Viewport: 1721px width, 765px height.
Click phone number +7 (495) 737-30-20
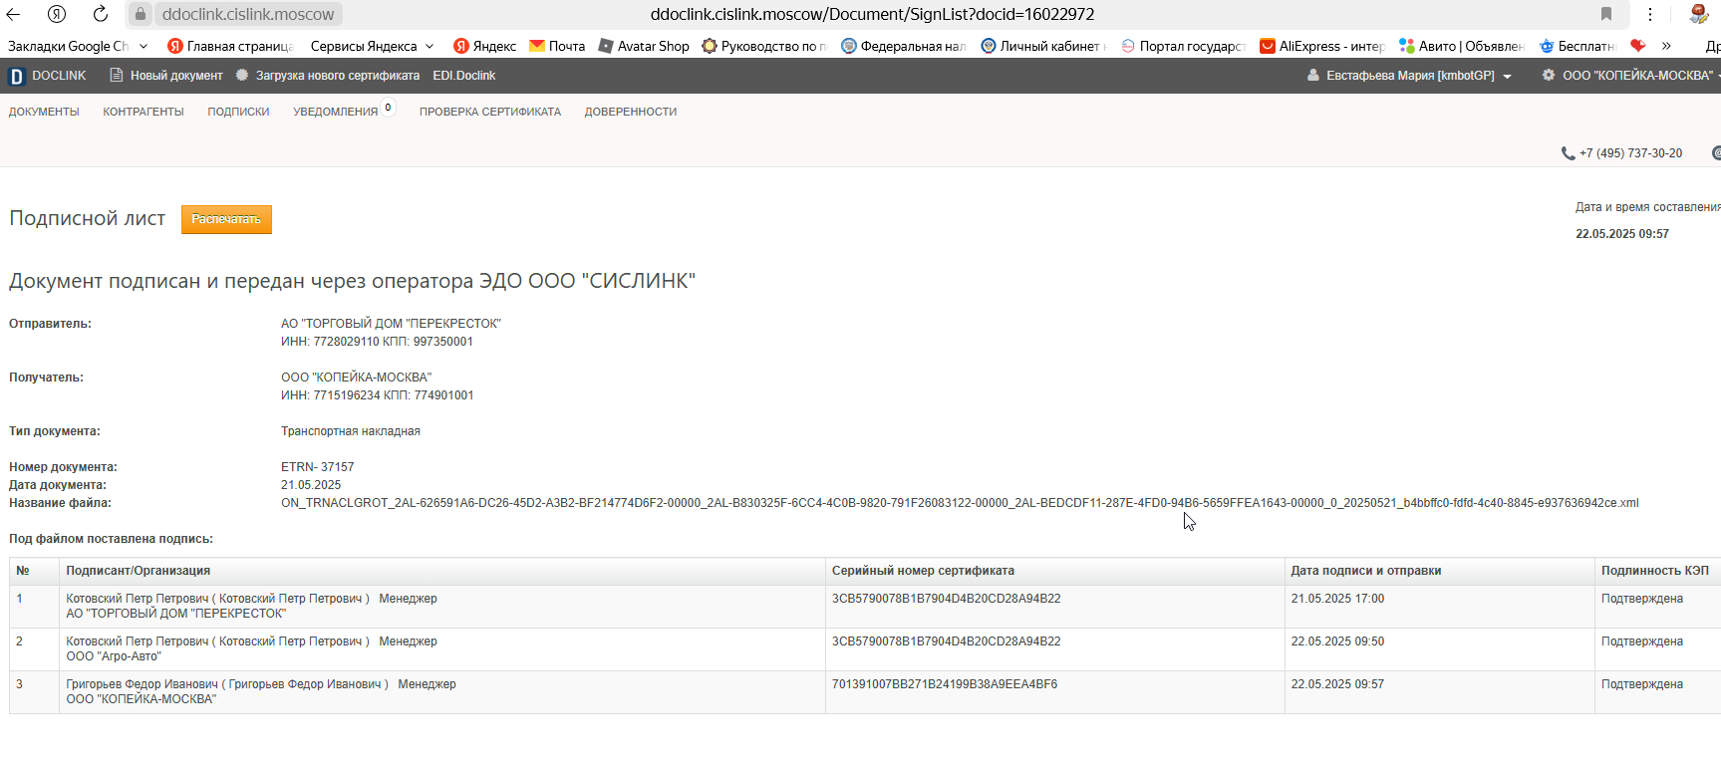click(1630, 153)
